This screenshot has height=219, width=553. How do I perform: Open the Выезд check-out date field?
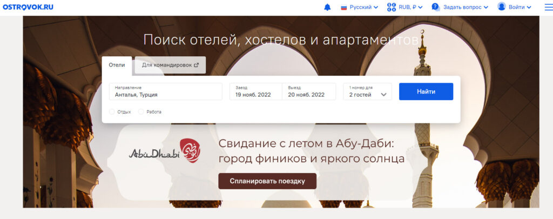[309, 91]
